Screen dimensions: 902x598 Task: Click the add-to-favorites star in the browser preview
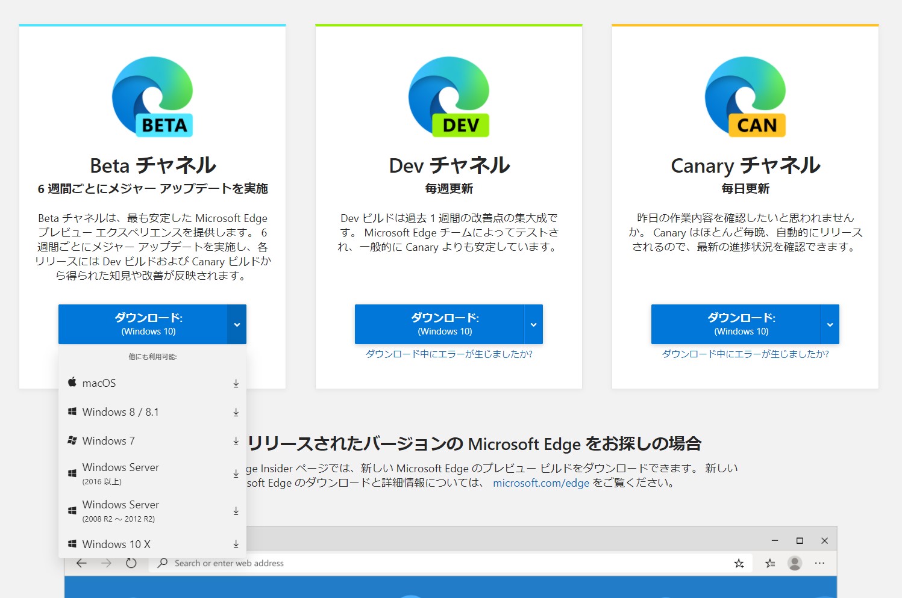[739, 563]
